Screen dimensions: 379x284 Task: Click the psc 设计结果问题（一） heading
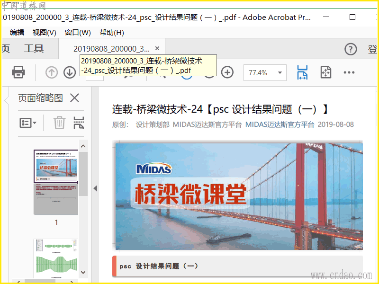point(159,266)
